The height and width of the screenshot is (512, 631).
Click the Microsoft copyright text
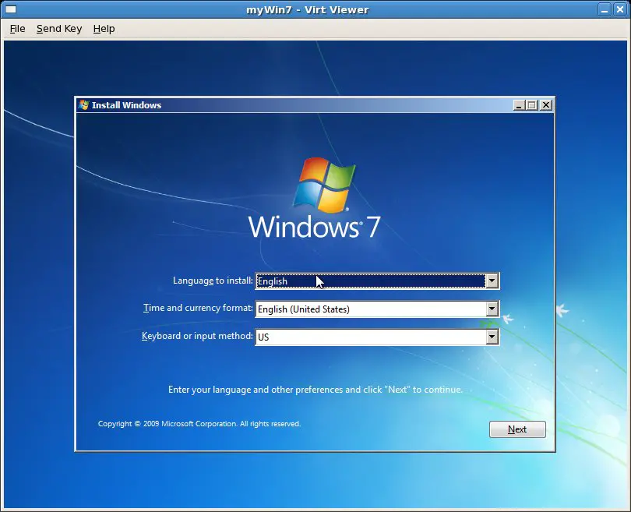pyautogui.click(x=199, y=424)
